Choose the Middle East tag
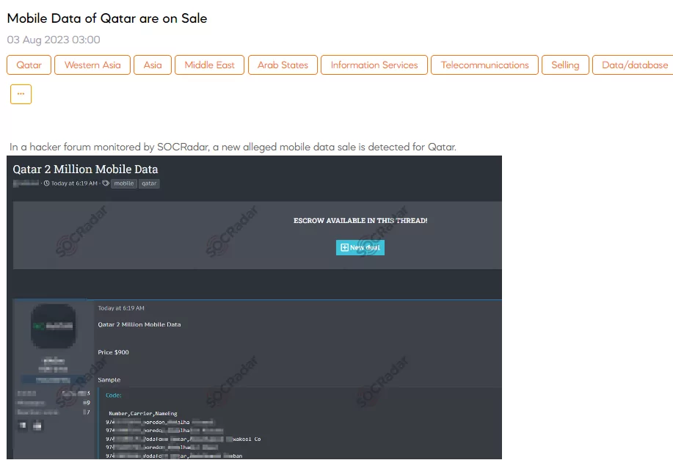673x460 pixels. coord(209,65)
